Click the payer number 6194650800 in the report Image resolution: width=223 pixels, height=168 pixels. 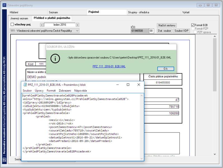pos(163,83)
